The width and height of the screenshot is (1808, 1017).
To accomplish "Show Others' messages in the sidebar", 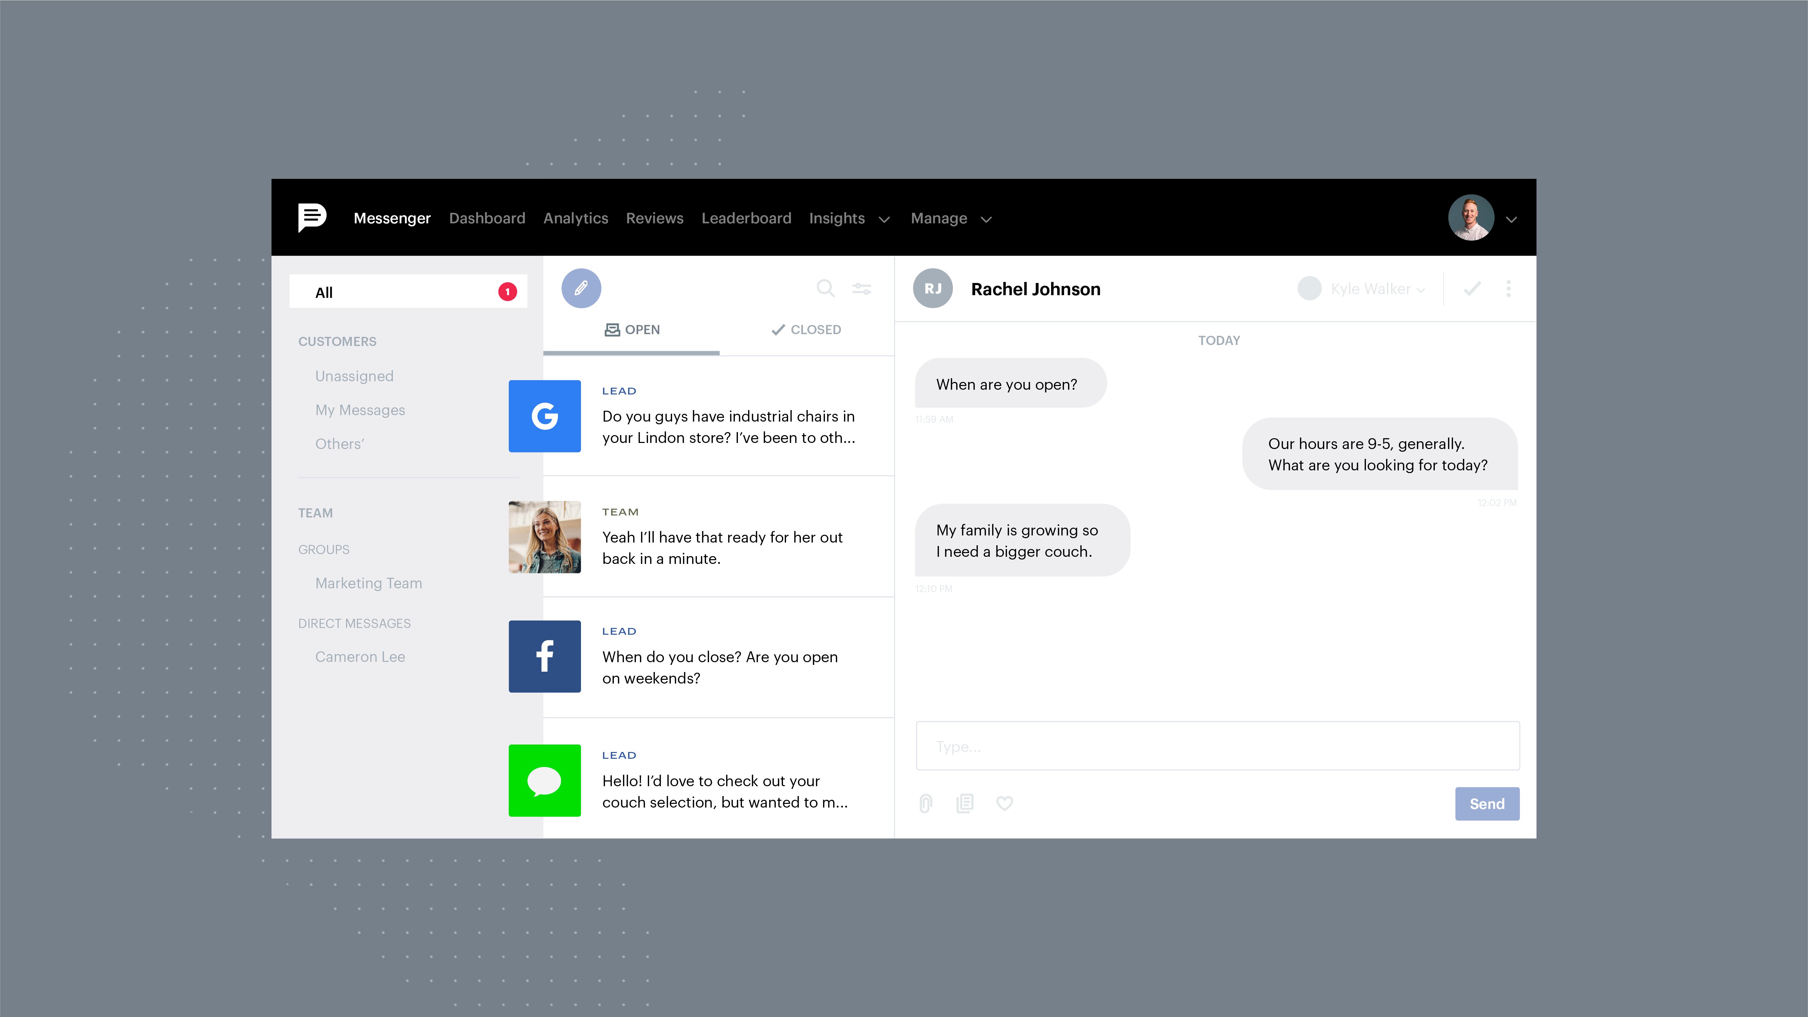I will click(340, 444).
